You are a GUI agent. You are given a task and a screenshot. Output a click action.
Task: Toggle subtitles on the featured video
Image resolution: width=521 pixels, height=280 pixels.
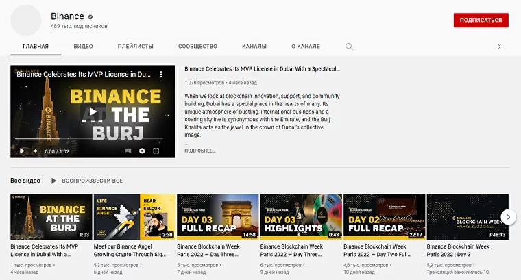[x=128, y=151]
